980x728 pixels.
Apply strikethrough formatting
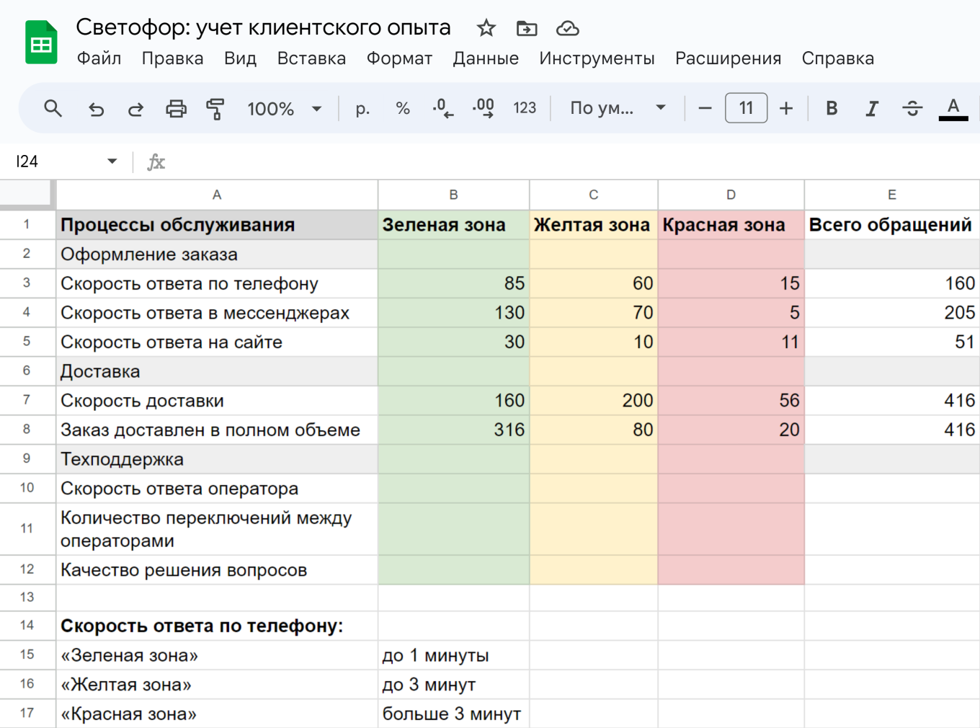coord(912,108)
